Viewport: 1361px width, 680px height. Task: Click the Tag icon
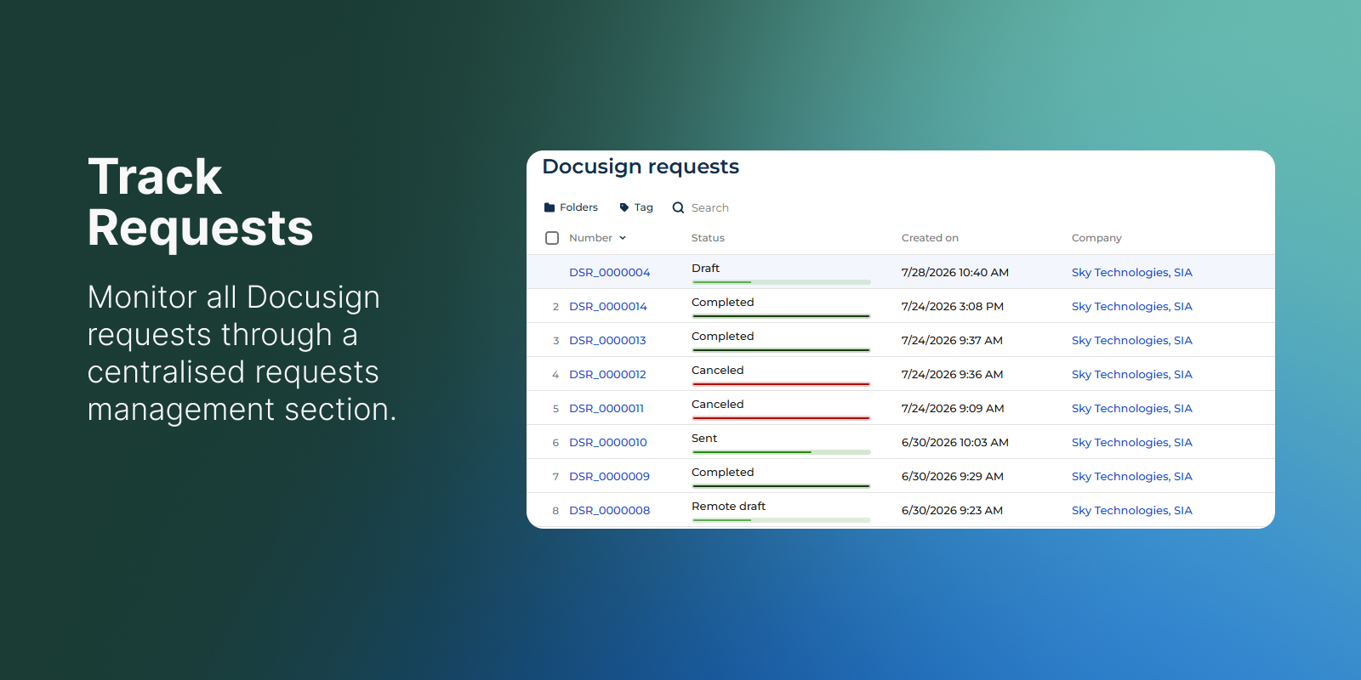[x=624, y=207]
